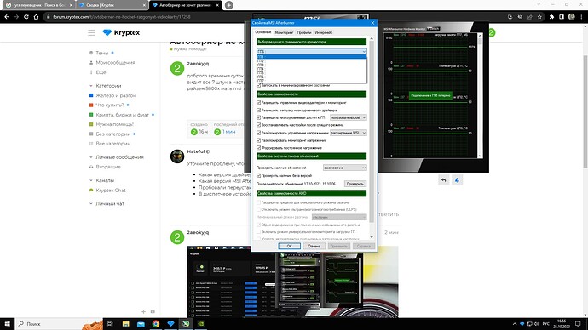
Task: Open Google Chrome from the taskbar
Action: click(156, 324)
